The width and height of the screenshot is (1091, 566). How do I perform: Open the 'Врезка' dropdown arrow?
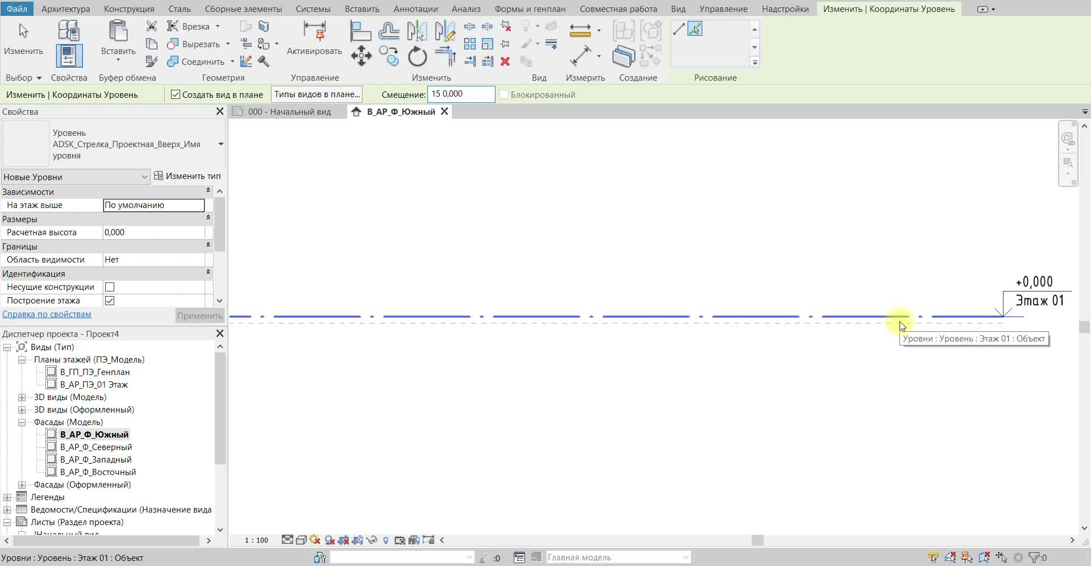pos(218,26)
